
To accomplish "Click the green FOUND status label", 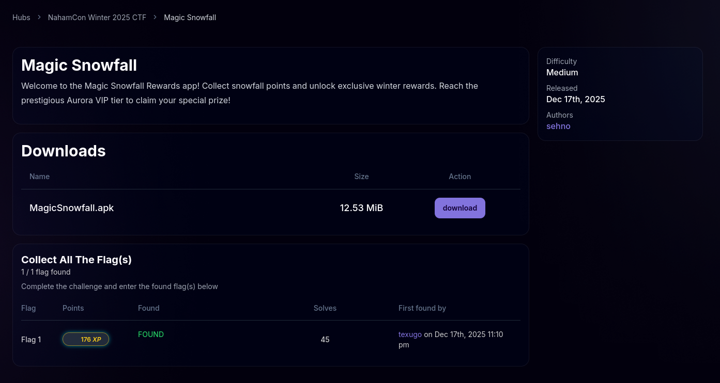I will (x=151, y=334).
